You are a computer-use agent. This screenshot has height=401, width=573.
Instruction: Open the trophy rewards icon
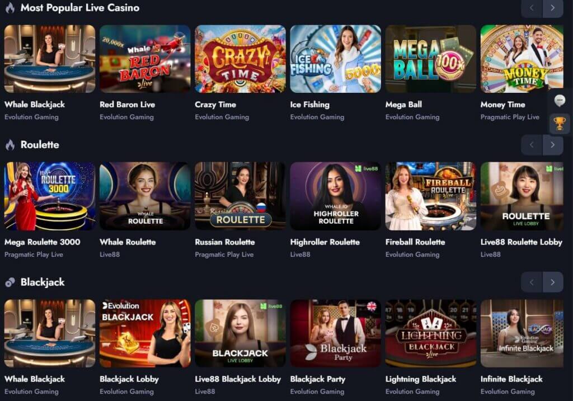click(560, 124)
